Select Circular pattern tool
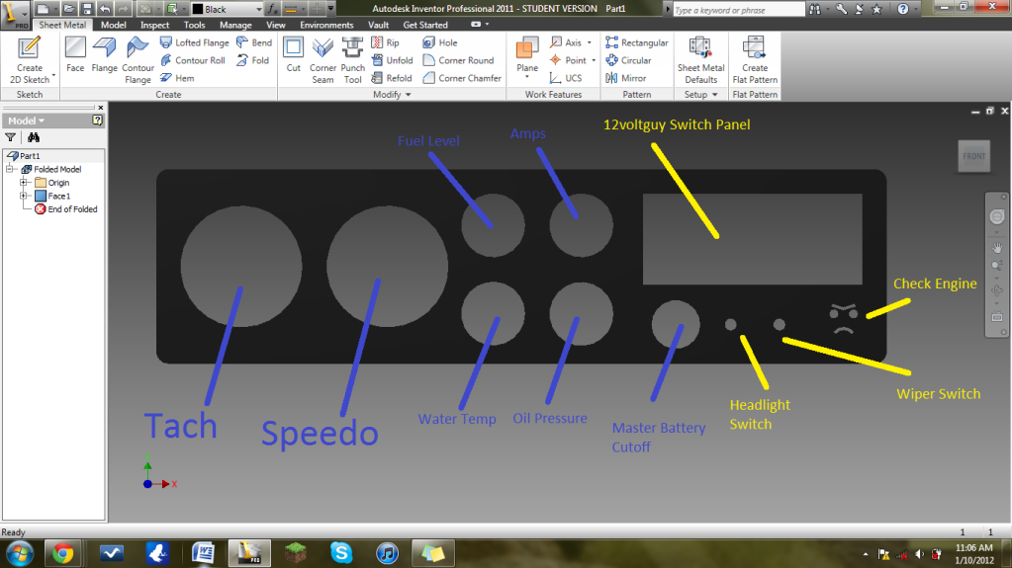Screen dimensions: 1012x568 [628, 60]
